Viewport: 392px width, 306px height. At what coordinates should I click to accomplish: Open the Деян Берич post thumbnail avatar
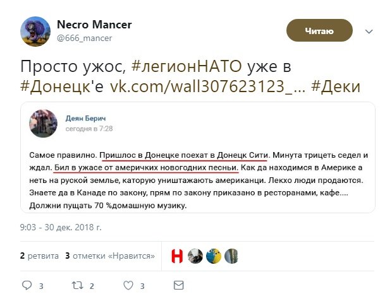tap(43, 124)
